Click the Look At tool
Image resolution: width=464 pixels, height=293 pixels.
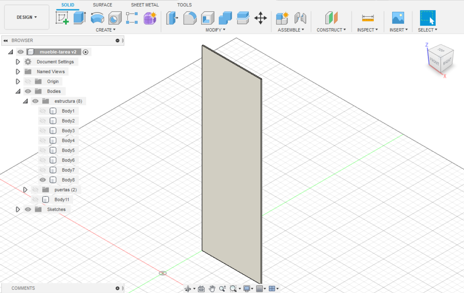coord(201,289)
